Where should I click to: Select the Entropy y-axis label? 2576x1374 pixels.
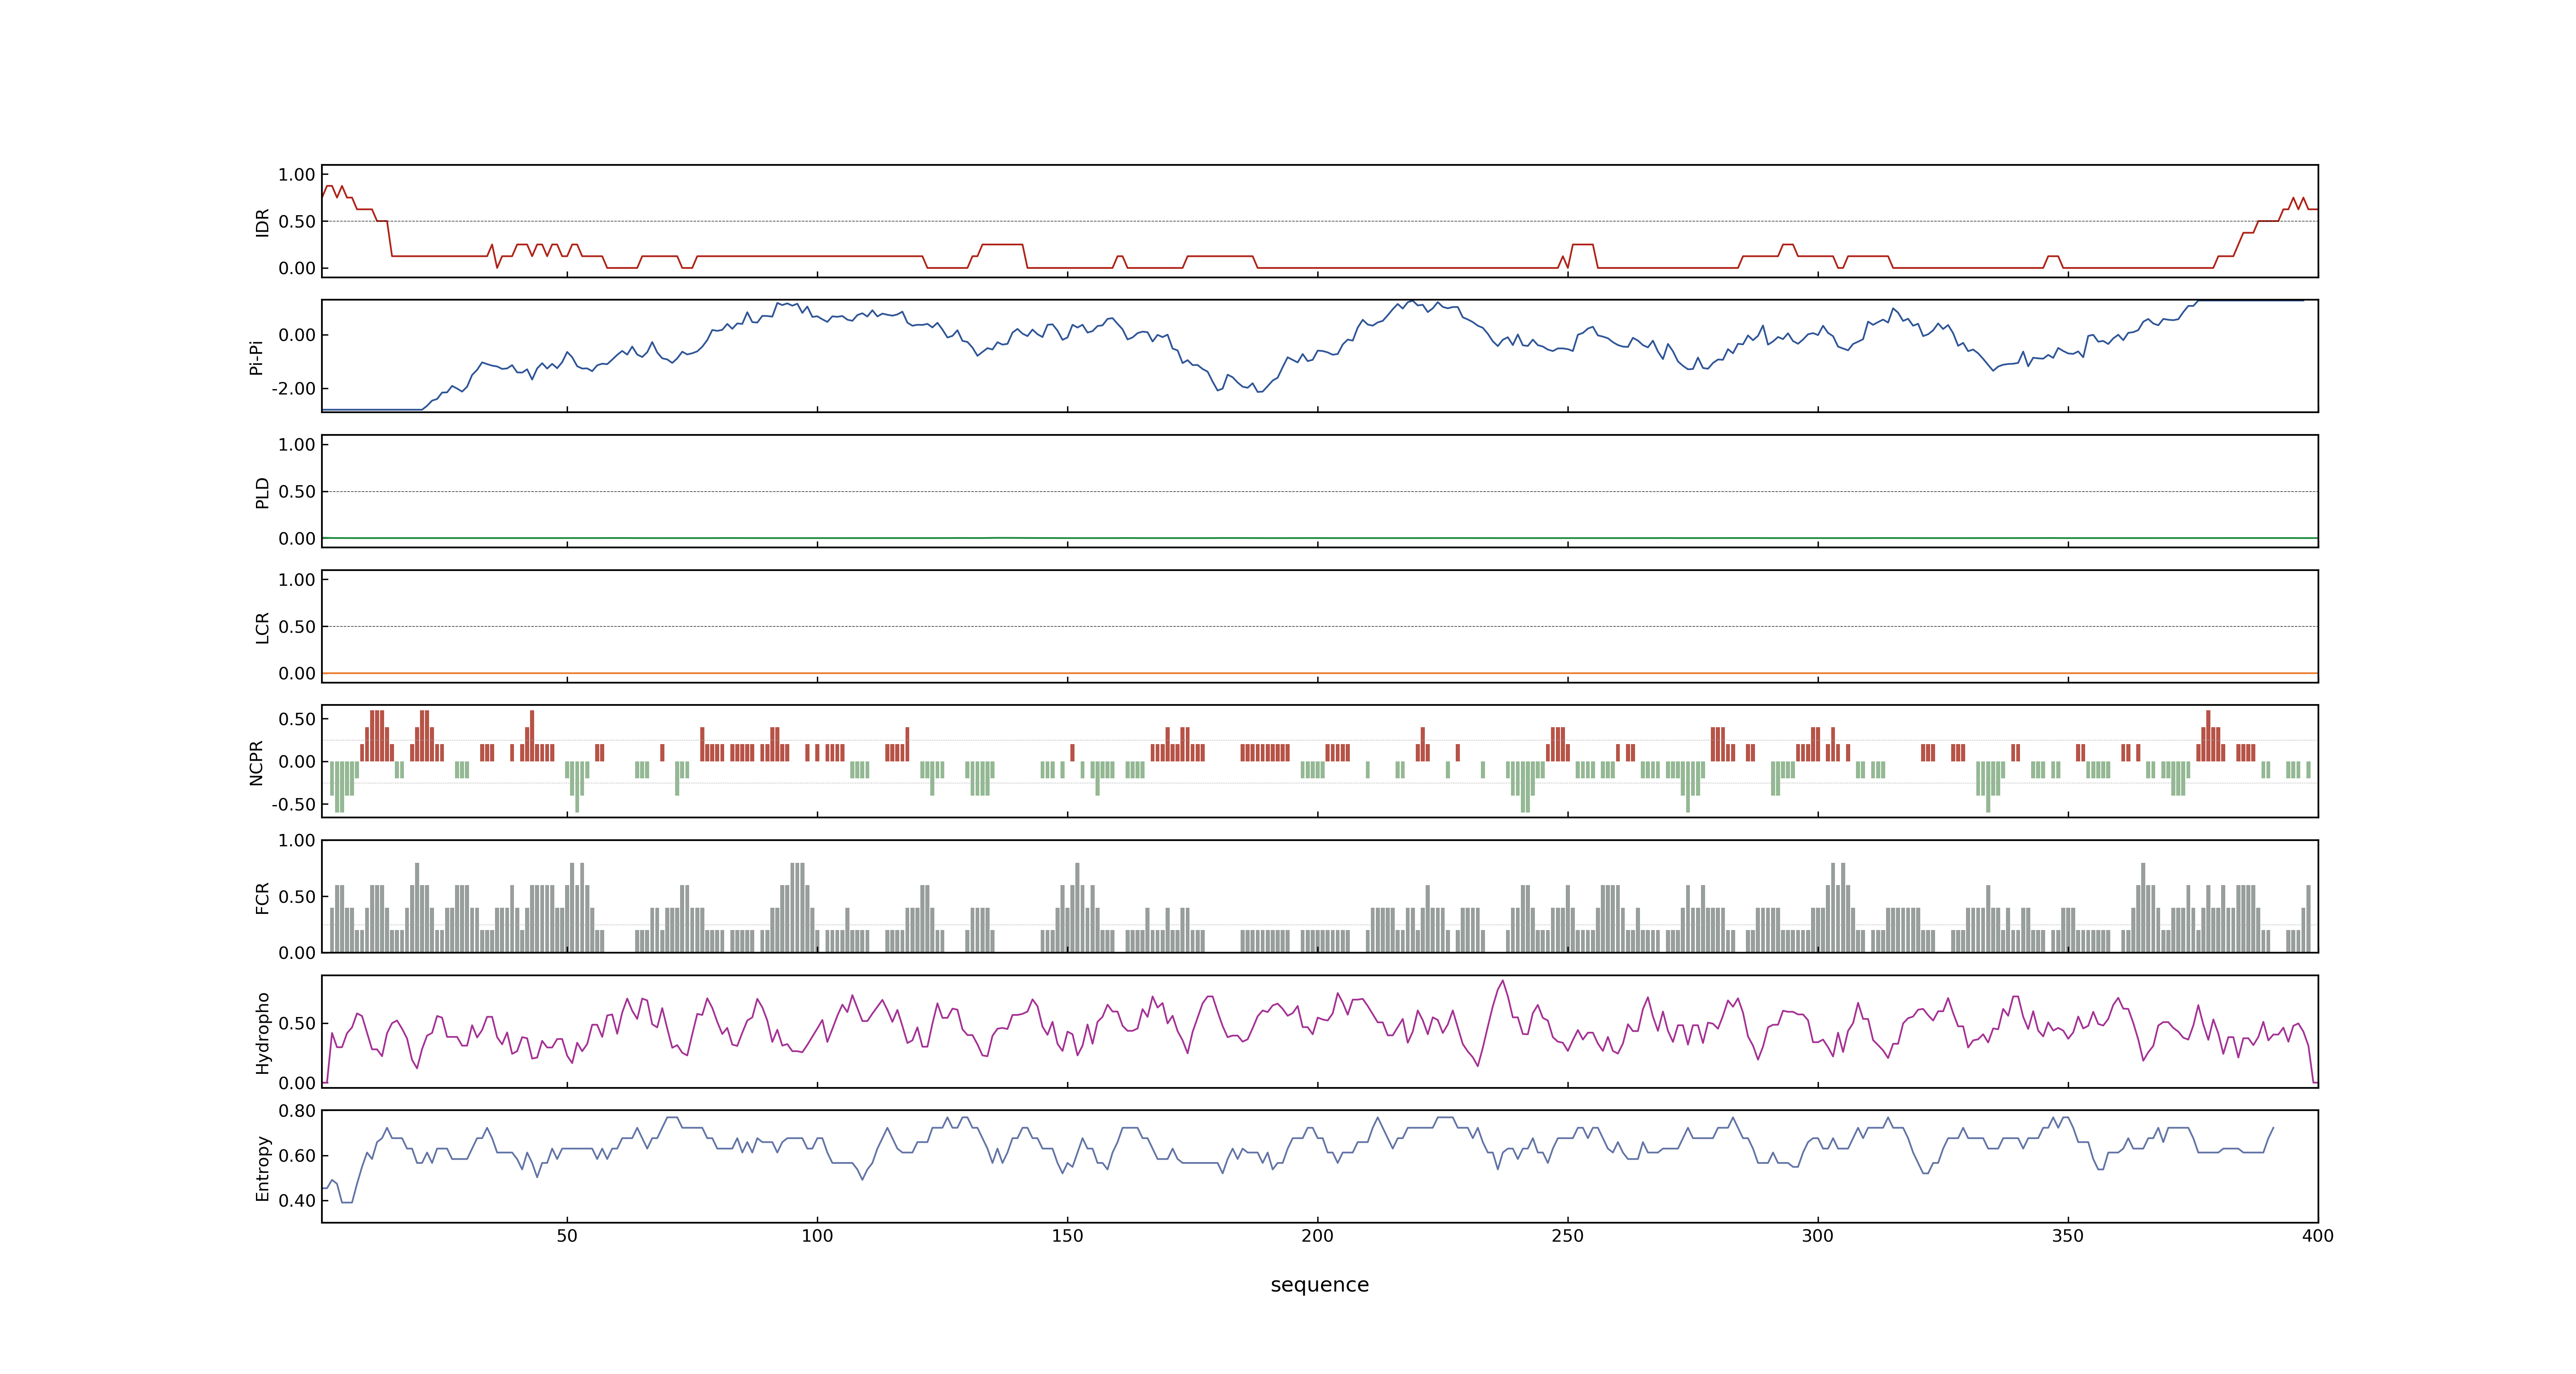[x=262, y=1167]
